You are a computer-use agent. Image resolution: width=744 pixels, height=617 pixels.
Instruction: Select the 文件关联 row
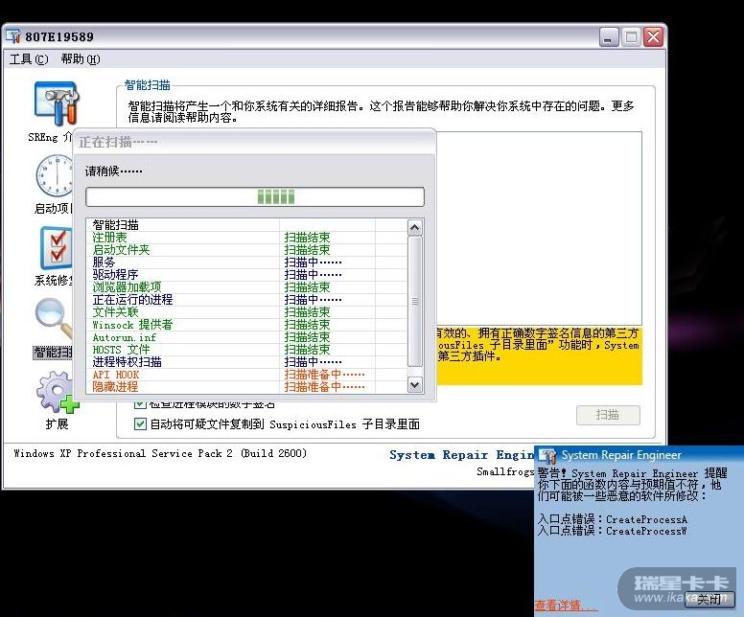(x=246, y=312)
